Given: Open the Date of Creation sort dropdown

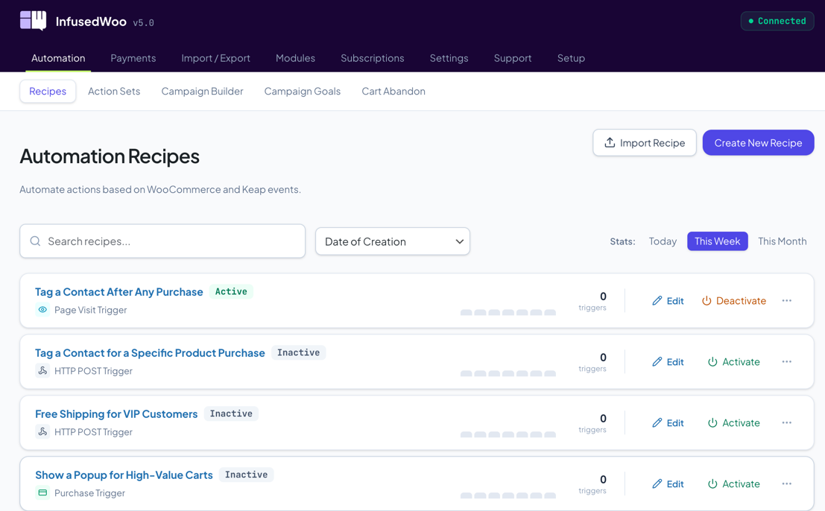Looking at the screenshot, I should (393, 241).
